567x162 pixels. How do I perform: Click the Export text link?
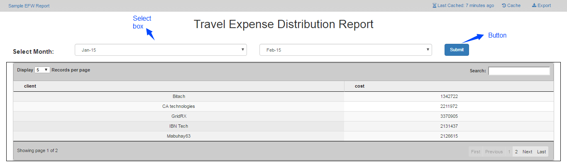click(544, 6)
